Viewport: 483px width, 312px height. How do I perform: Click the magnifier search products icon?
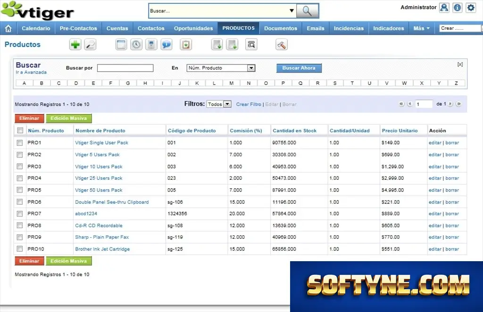90,45
